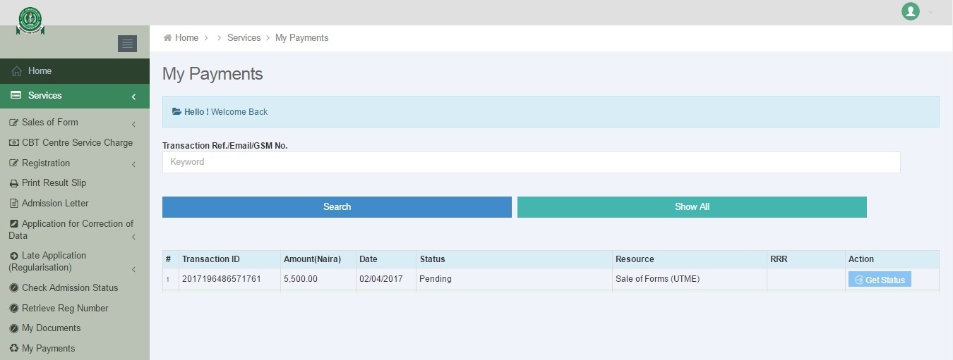Click the Sales of Form edit icon

pos(13,123)
